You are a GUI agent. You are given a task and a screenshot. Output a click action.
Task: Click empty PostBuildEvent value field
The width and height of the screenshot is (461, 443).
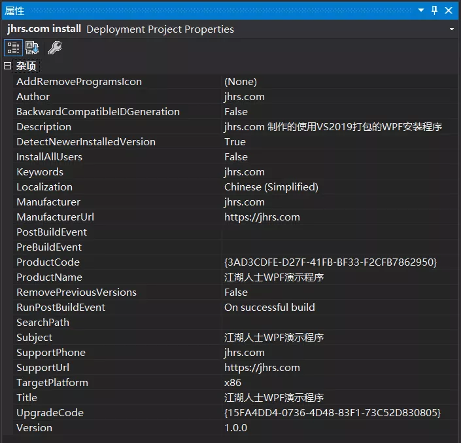coord(339,232)
